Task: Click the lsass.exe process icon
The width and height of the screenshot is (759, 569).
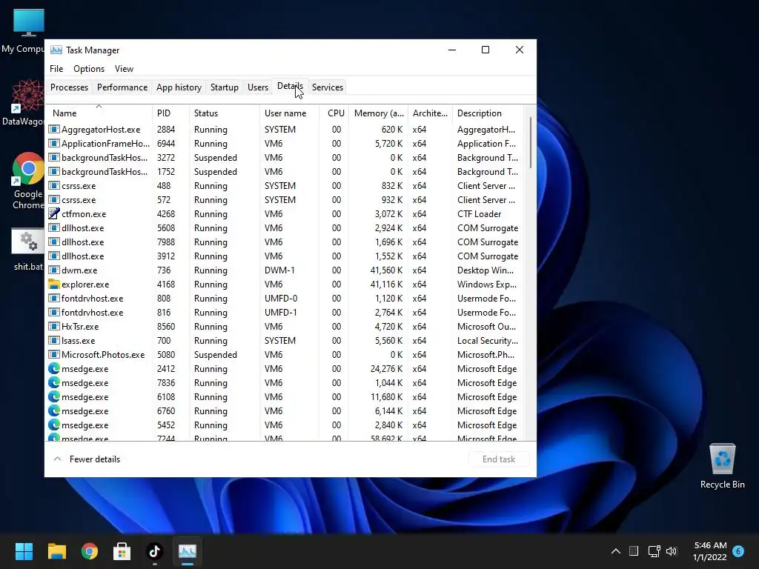Action: click(53, 341)
